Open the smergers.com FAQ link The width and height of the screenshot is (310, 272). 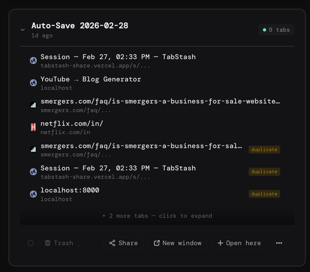160,101
